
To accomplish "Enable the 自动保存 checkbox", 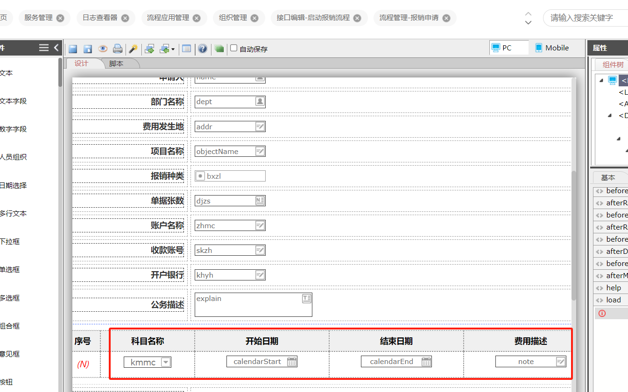I will (x=234, y=48).
